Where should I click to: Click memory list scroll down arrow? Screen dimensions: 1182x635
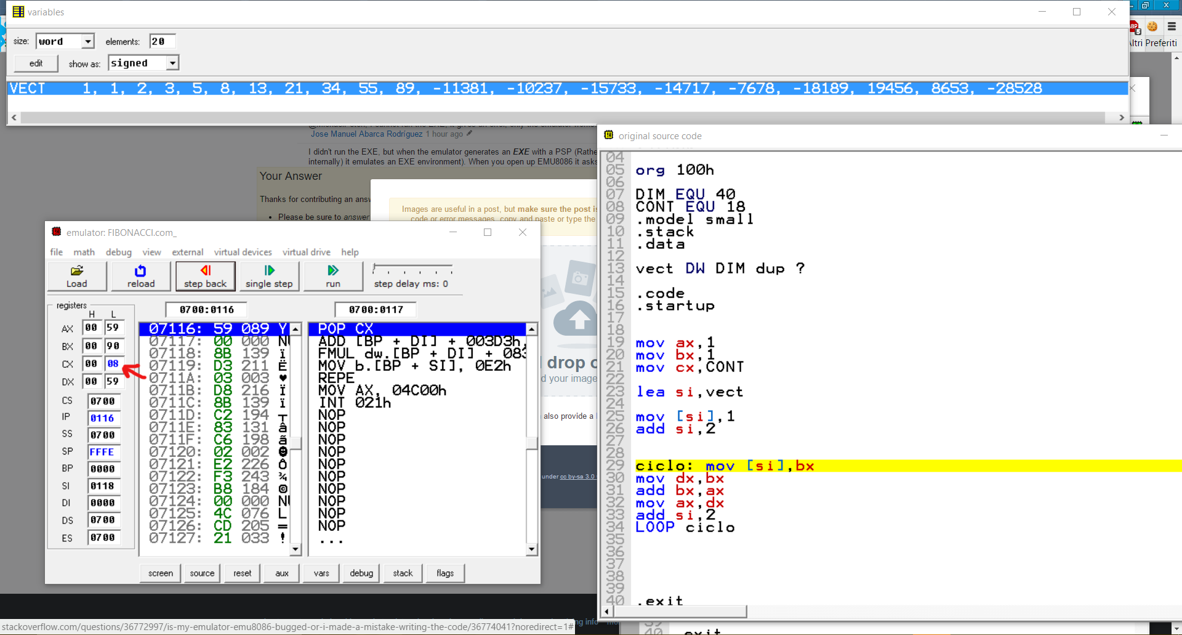(x=295, y=549)
